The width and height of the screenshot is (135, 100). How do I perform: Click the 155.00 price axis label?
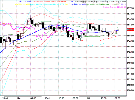click(130, 35)
